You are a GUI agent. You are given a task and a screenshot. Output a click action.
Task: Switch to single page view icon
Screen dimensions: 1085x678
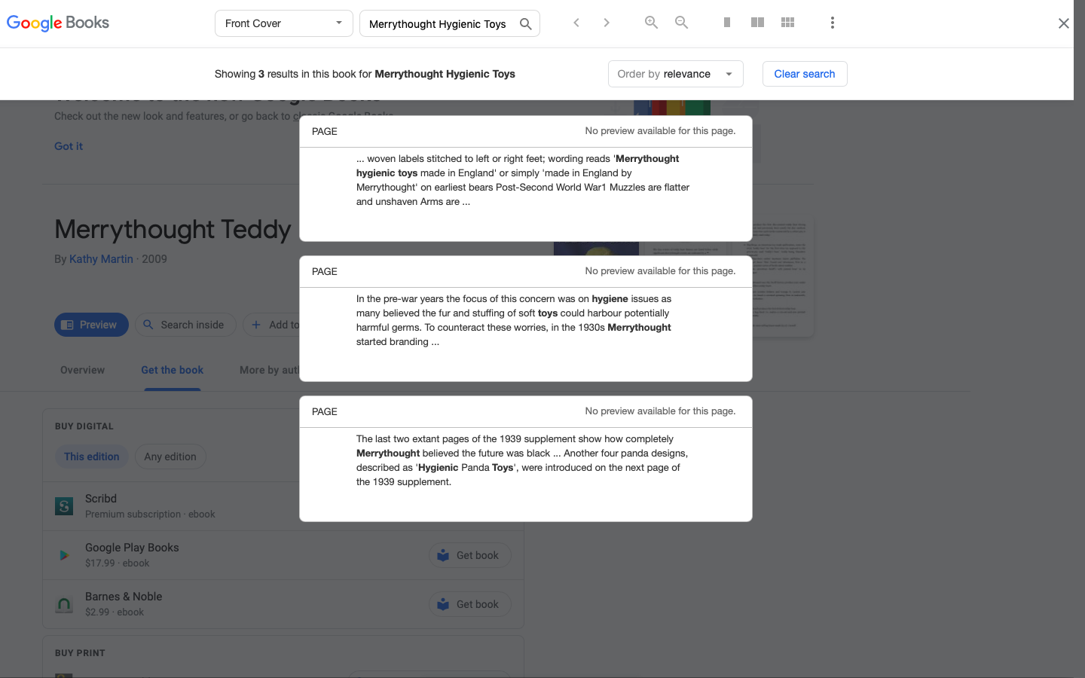pos(727,23)
